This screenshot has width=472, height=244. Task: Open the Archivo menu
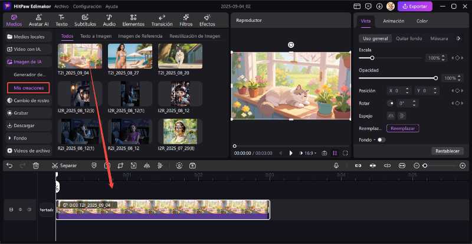[61, 6]
